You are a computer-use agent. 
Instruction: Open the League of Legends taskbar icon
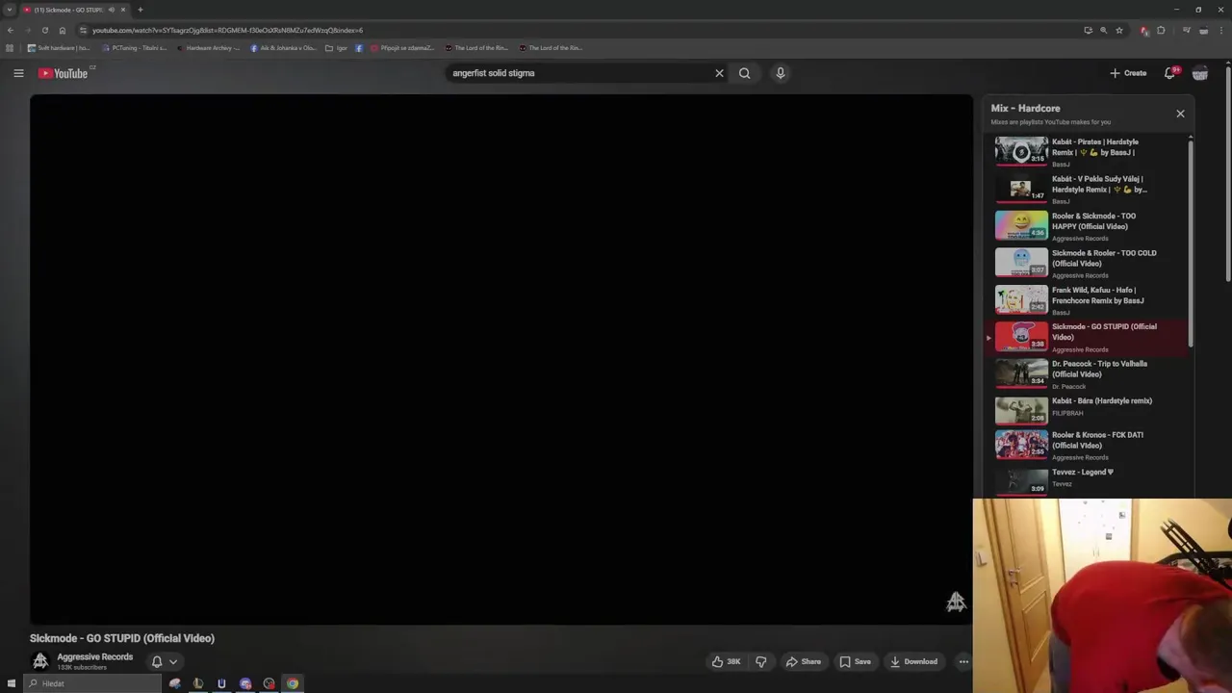198,683
